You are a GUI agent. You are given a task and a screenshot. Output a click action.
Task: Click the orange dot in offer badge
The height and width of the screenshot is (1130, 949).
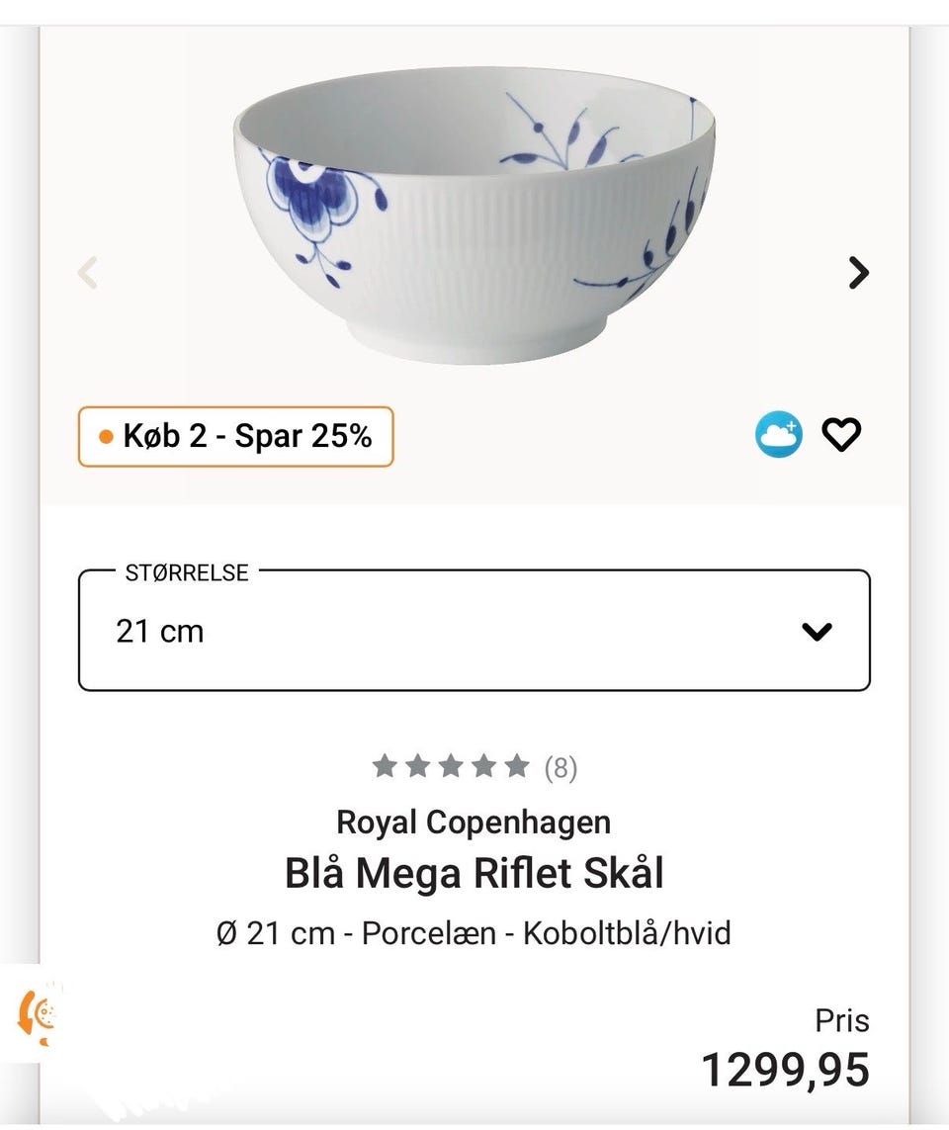[106, 437]
